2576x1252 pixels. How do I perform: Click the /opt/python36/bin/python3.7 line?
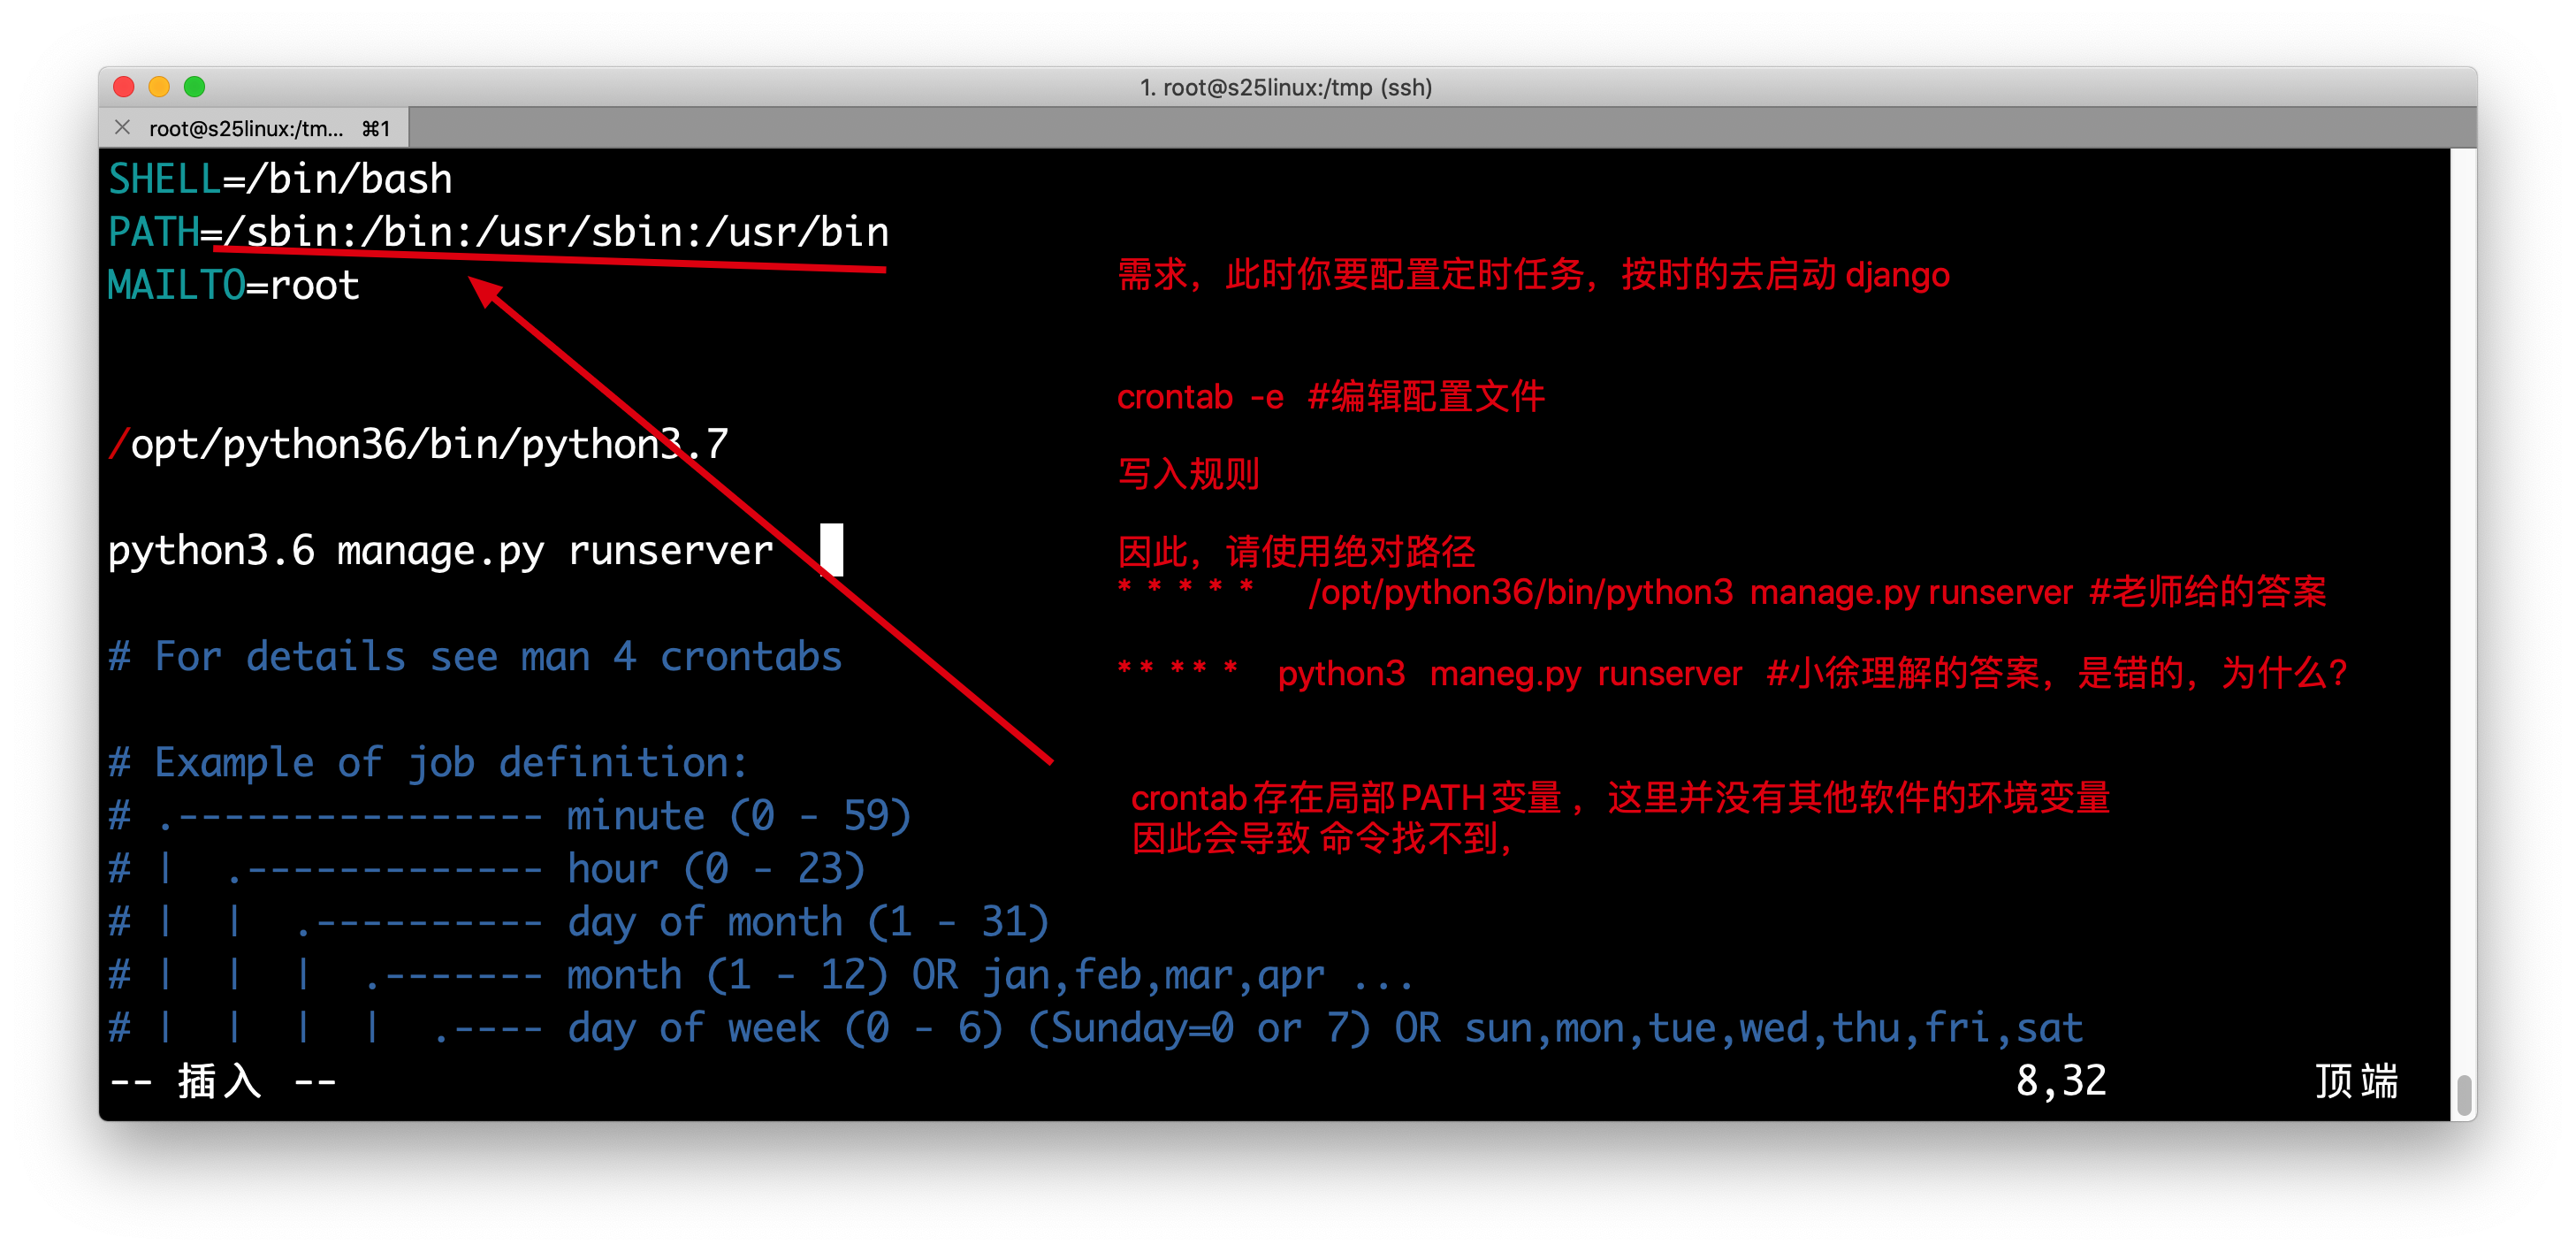(418, 444)
